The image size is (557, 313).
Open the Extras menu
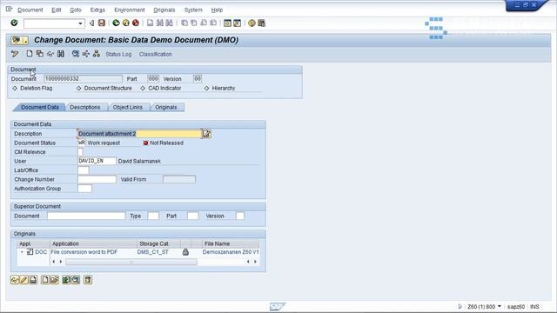(x=97, y=10)
